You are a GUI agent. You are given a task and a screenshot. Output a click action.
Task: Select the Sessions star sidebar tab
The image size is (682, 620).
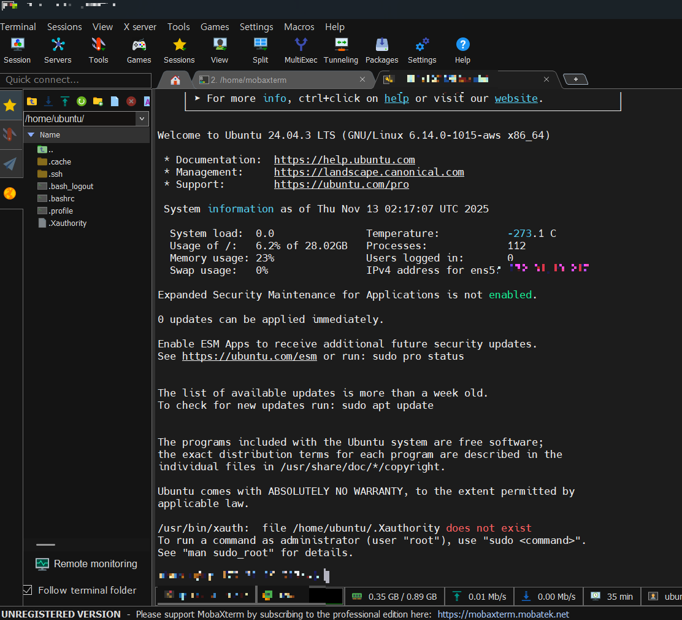[10, 106]
